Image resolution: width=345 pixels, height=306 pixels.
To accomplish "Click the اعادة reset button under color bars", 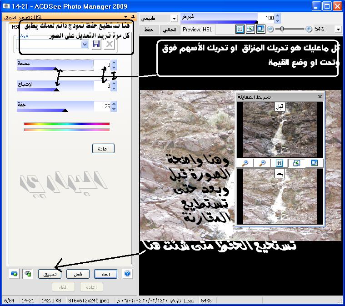I will click(x=103, y=149).
